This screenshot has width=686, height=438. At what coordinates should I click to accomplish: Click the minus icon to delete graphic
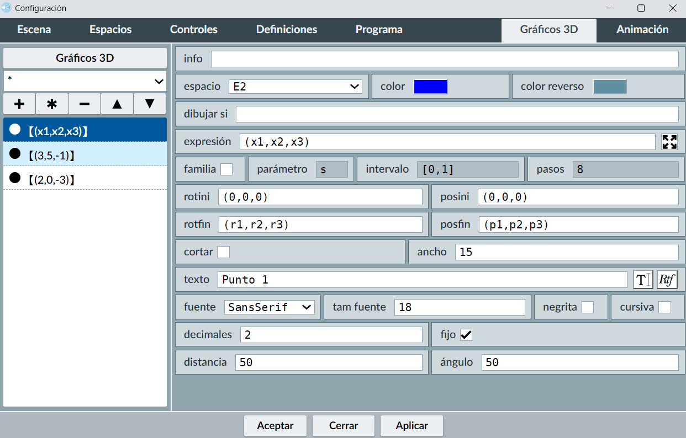click(x=85, y=104)
